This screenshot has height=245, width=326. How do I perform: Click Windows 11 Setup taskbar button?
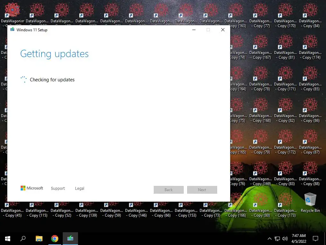pos(70,239)
